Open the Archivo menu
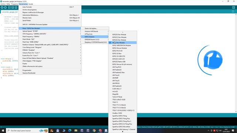The width and height of the screenshot is (237, 133). (3, 4)
